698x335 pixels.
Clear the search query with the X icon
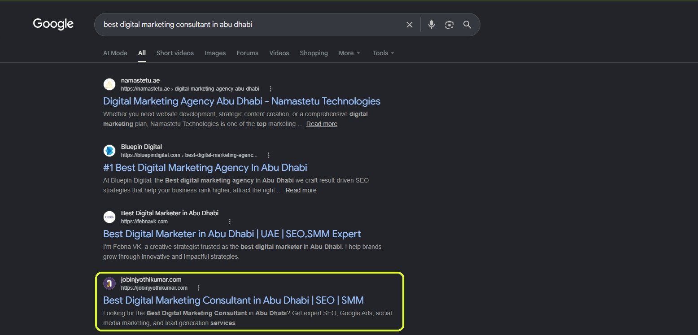pyautogui.click(x=409, y=25)
